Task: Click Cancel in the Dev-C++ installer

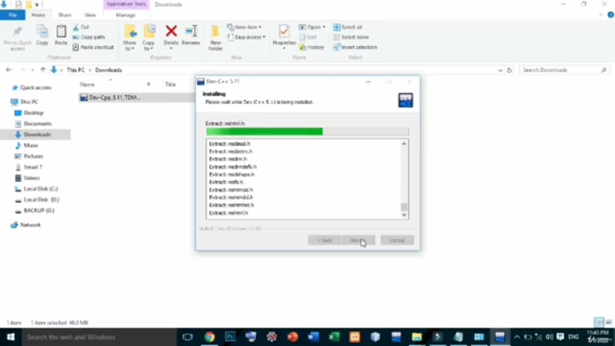Action: (x=397, y=240)
